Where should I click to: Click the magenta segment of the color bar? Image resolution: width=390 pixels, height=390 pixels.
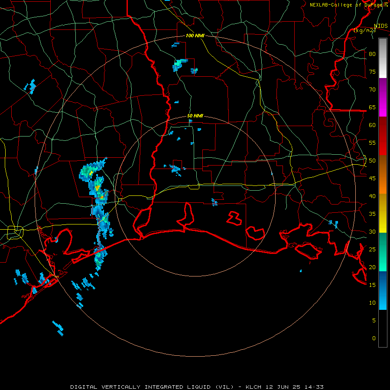(383, 97)
